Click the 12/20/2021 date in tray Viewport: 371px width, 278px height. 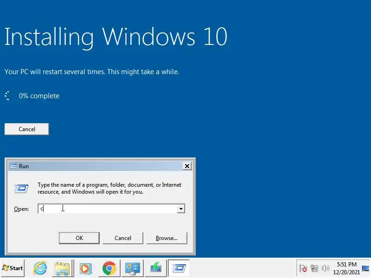346,272
